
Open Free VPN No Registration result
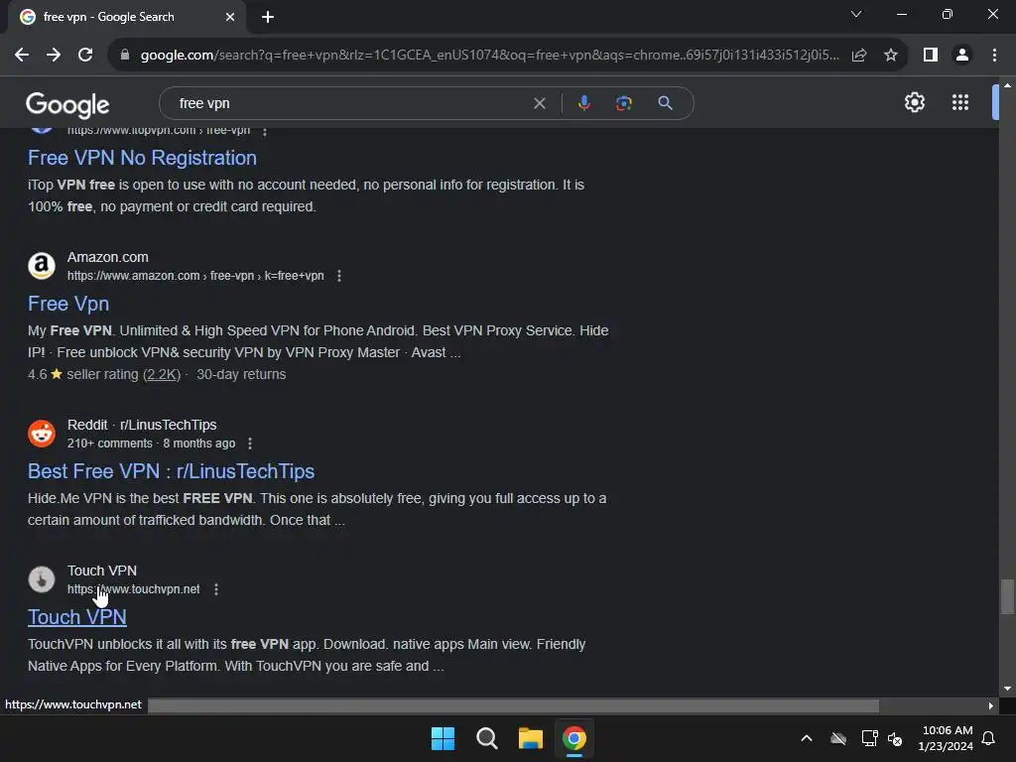pyautogui.click(x=142, y=158)
